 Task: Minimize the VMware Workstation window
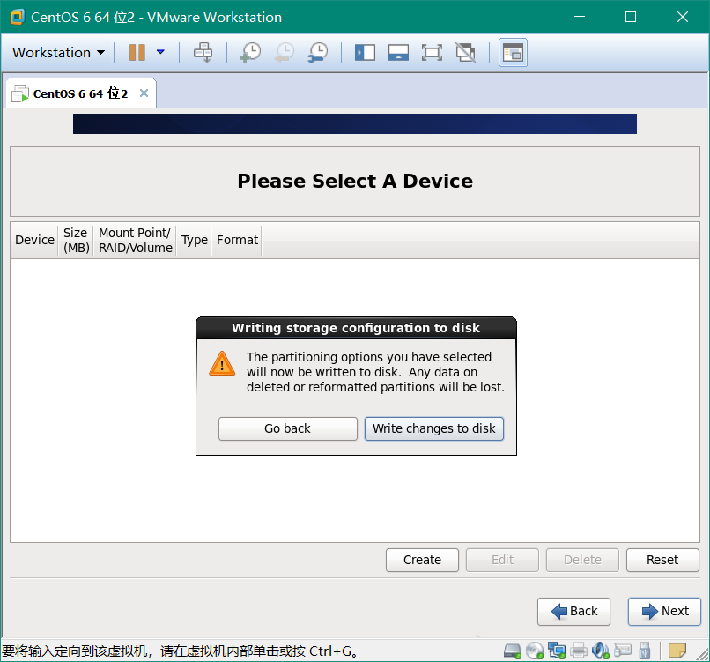coord(579,17)
